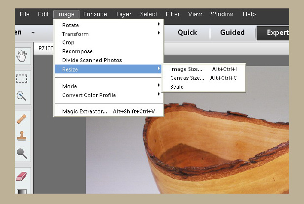Open the Open dropdown arrow
This screenshot has height=204, width=304.
coord(33,33)
